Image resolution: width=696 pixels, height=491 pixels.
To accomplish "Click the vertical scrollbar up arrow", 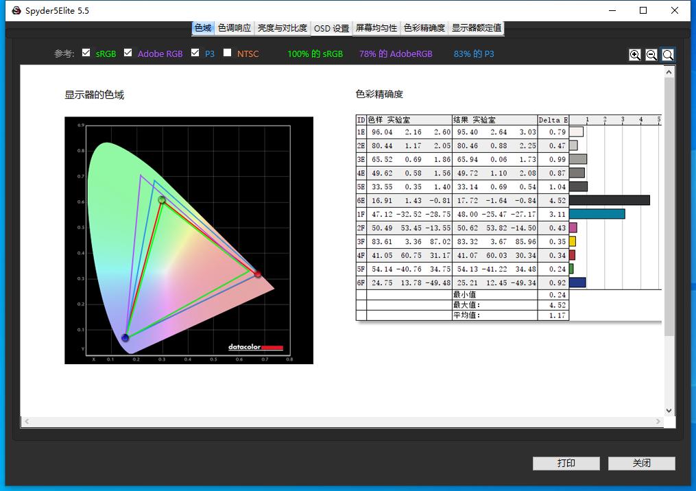I will coord(669,72).
